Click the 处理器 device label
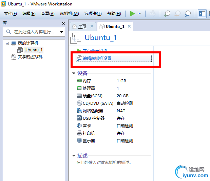The image size is (210, 181). pyautogui.click(x=89, y=88)
